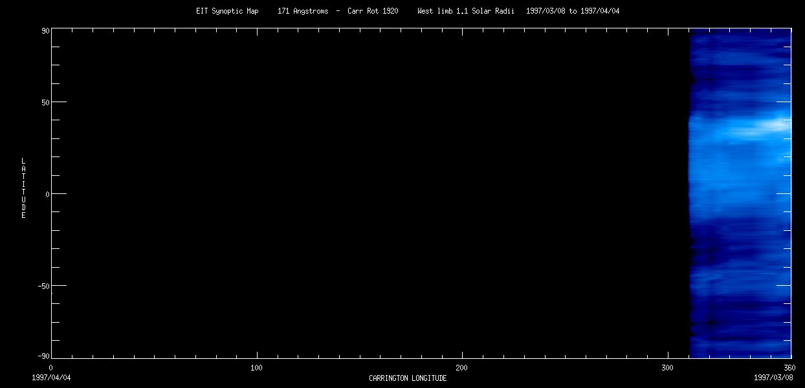
Task: Select the "171 Angstroms" wavelength label
Action: coord(302,11)
